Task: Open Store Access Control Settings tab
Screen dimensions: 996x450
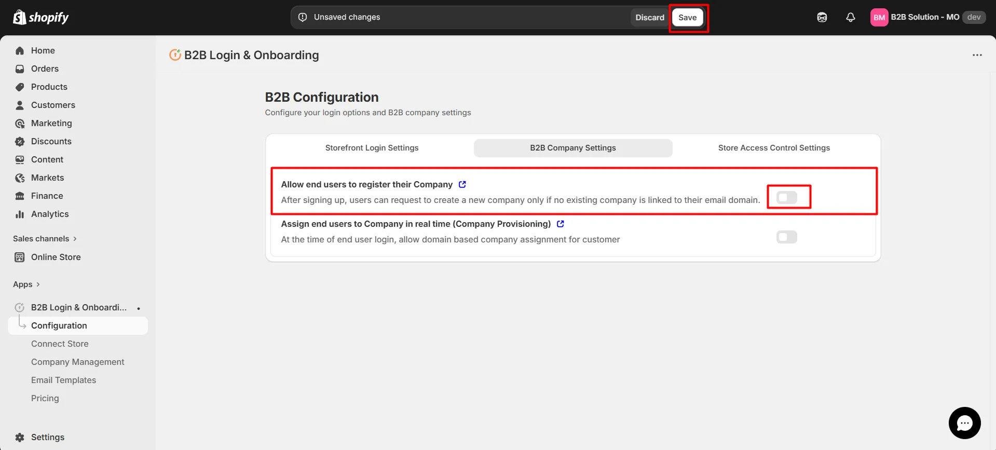Action: point(774,148)
